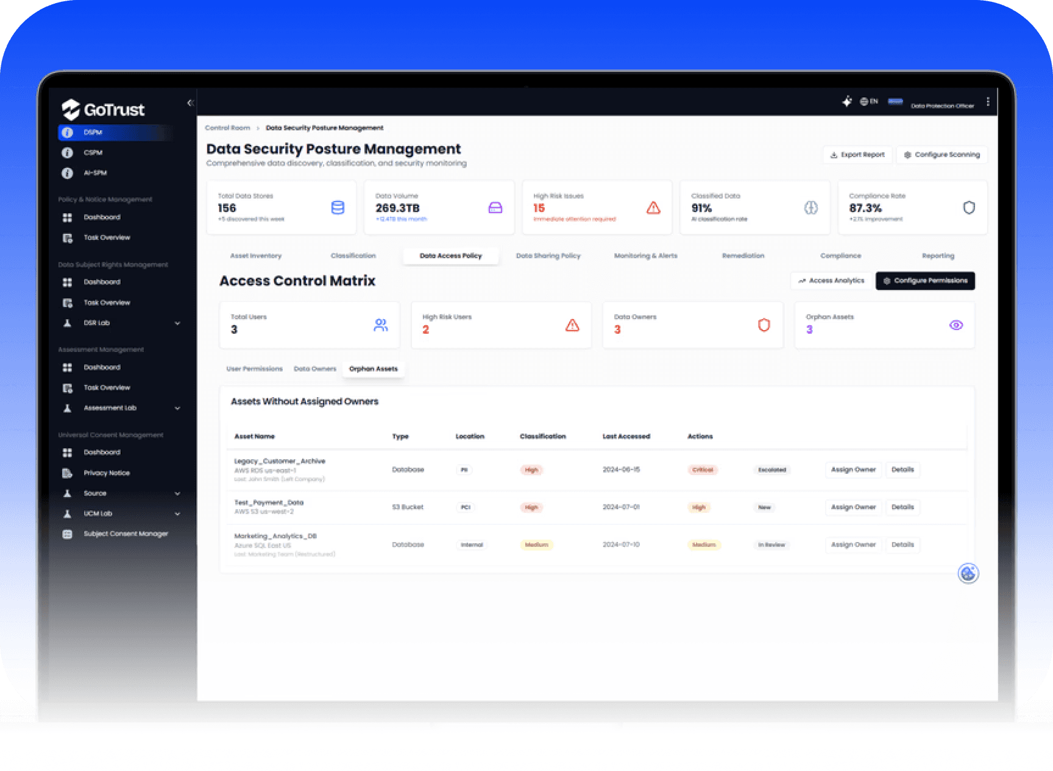Open AI-SPM in the sidebar

click(x=95, y=173)
